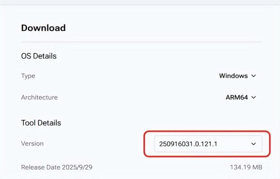
Task: Click the word Windows in Type row
Action: coord(233,76)
